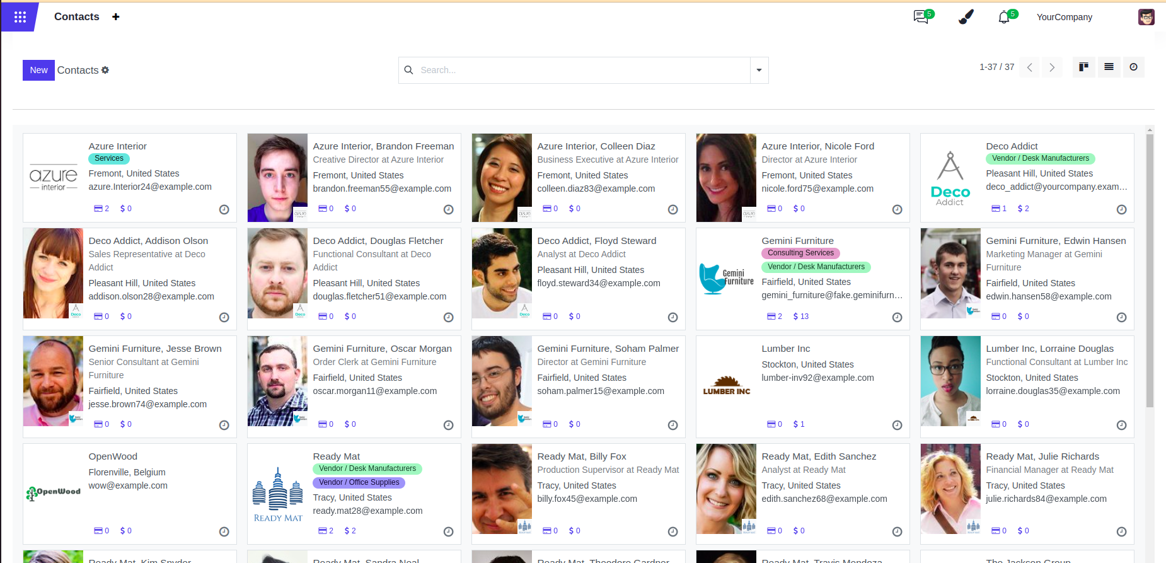1166x563 pixels.
Task: Click Nicole Ford's profile photo
Action: point(726,178)
